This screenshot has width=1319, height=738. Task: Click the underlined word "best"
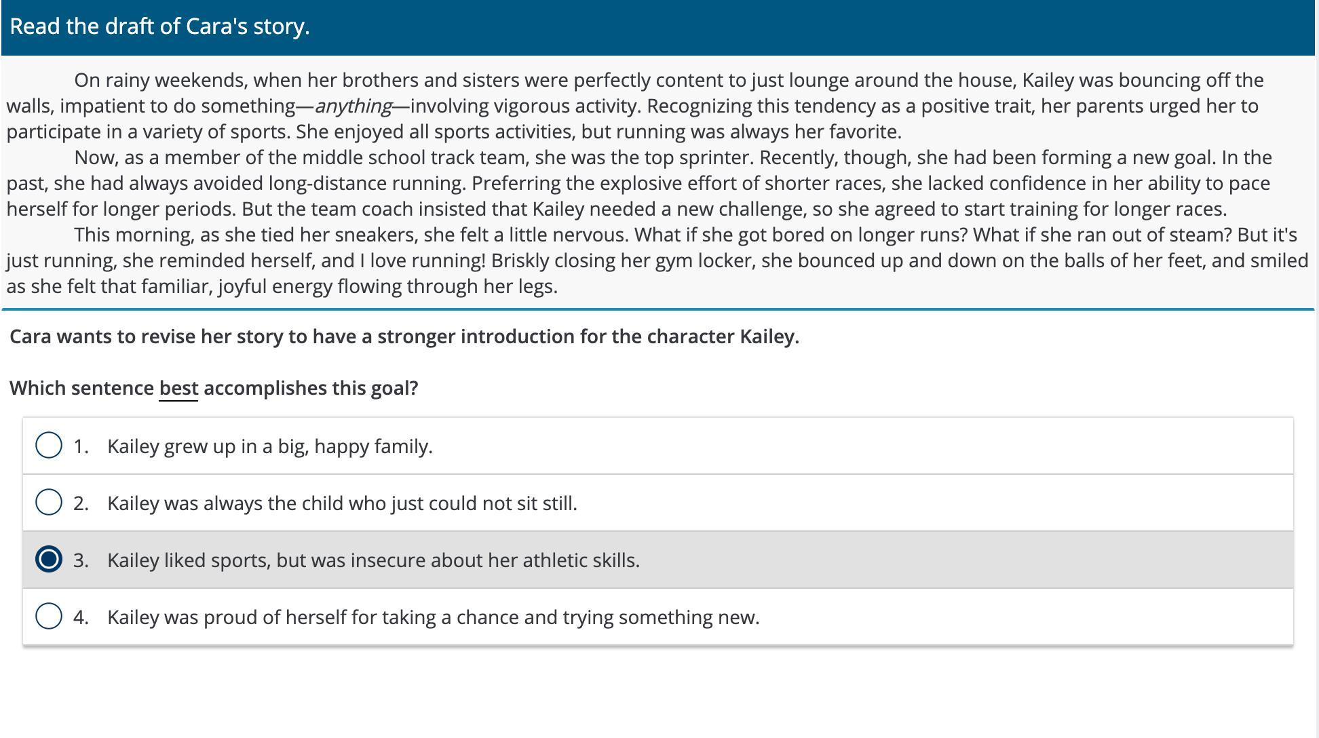pos(178,388)
